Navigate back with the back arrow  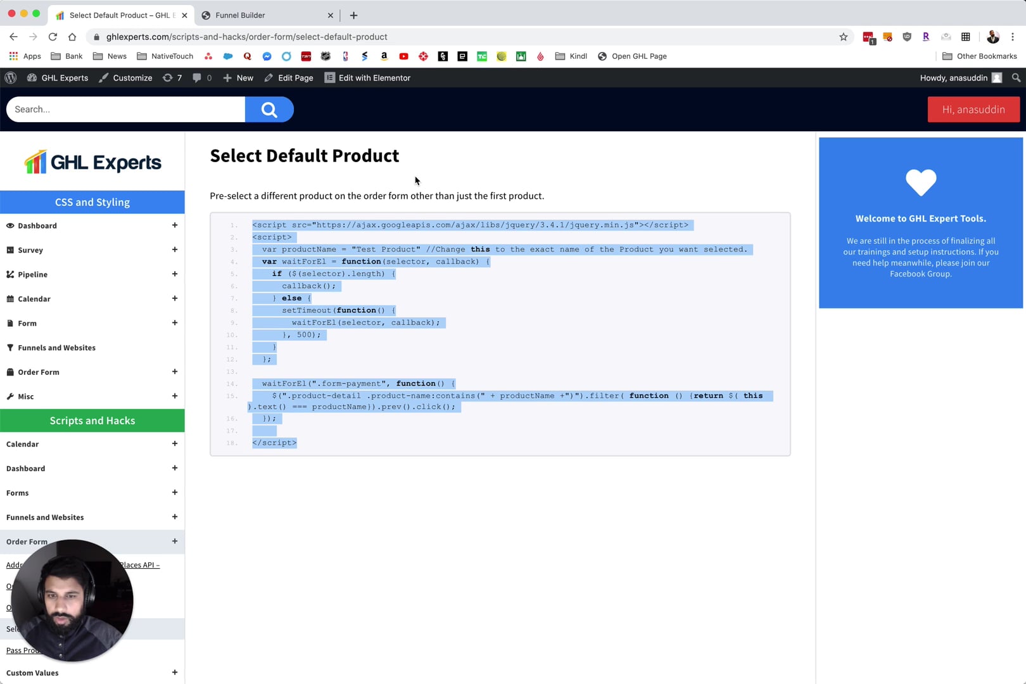click(x=13, y=37)
